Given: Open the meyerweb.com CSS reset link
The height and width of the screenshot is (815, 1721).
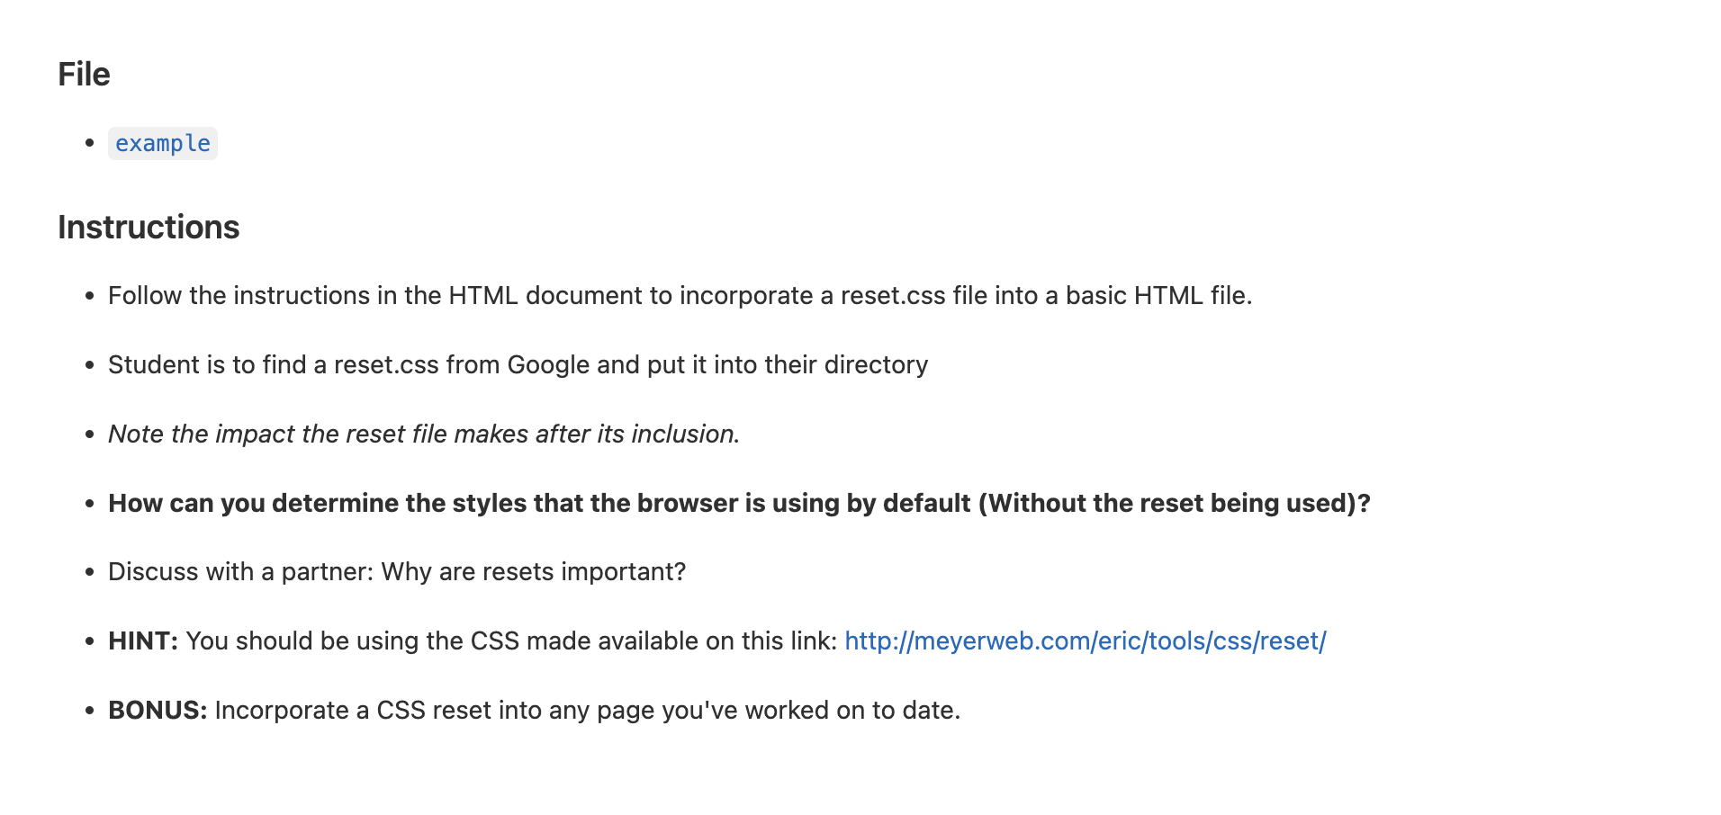Looking at the screenshot, I should click(1085, 641).
